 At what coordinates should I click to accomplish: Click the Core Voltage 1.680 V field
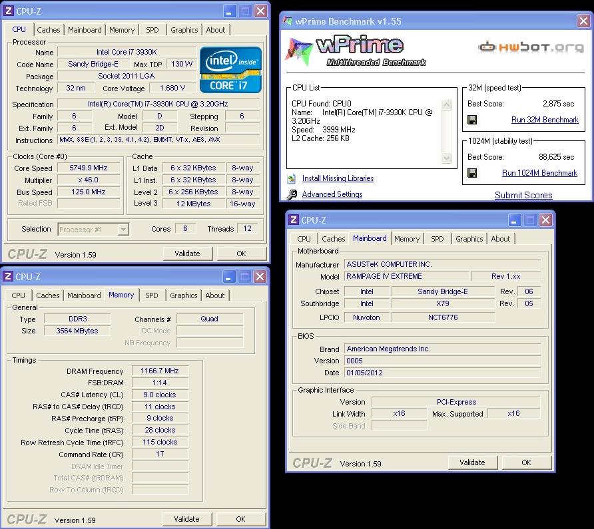click(x=172, y=88)
